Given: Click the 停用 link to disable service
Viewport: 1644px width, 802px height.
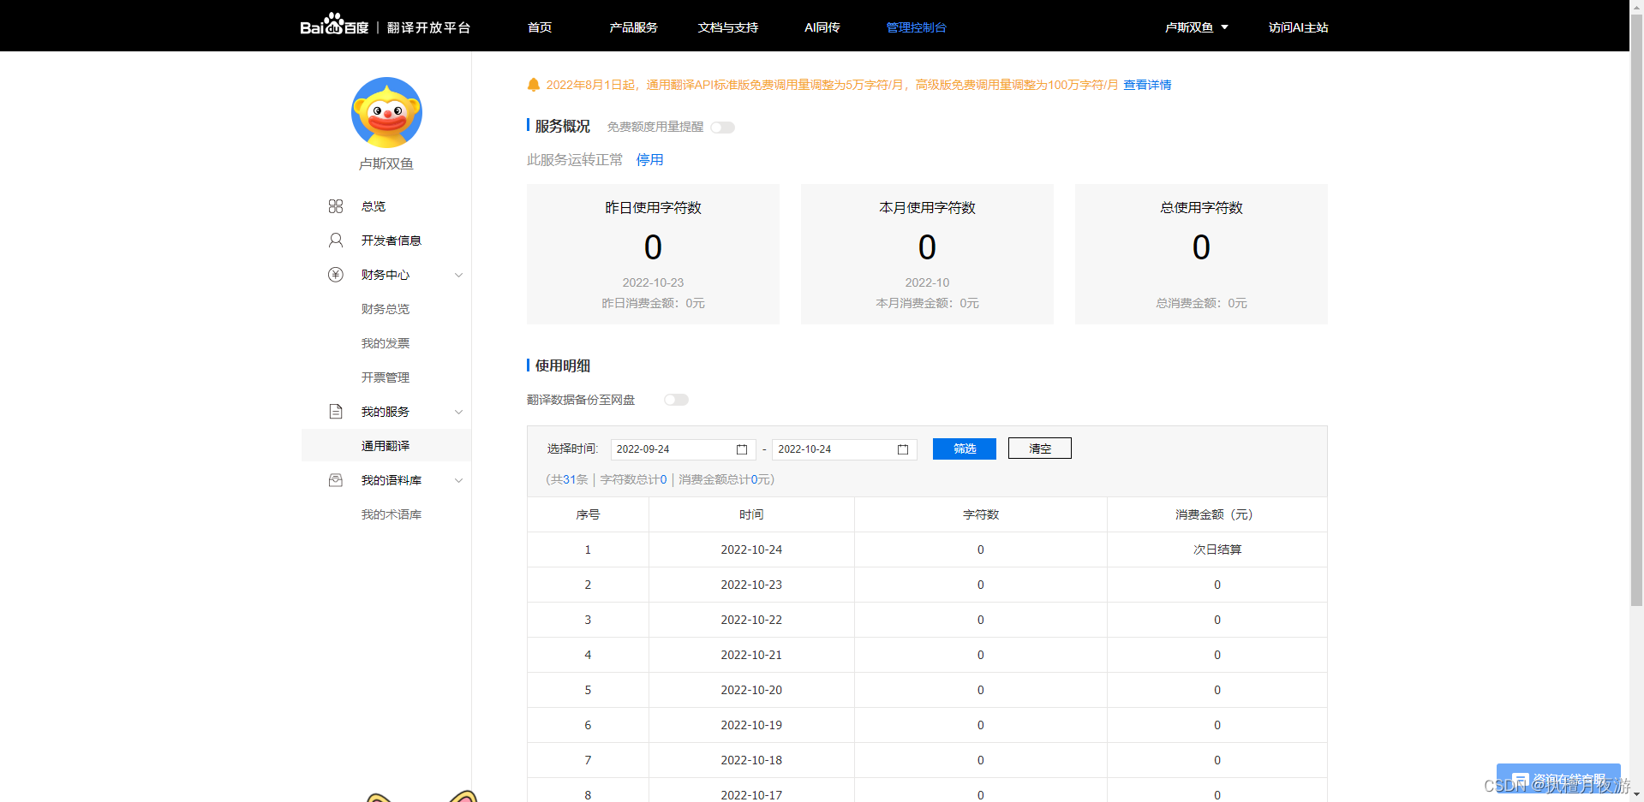Looking at the screenshot, I should point(649,160).
